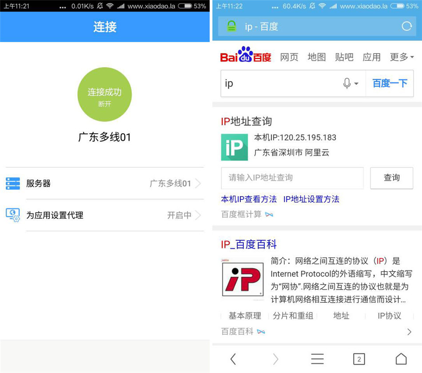This screenshot has width=422, height=373.
Task: Open the IP地址查询 result title
Action: [246, 121]
